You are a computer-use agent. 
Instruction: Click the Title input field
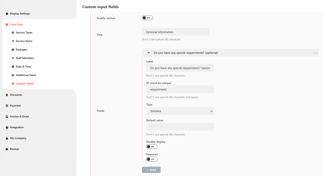tap(176, 32)
